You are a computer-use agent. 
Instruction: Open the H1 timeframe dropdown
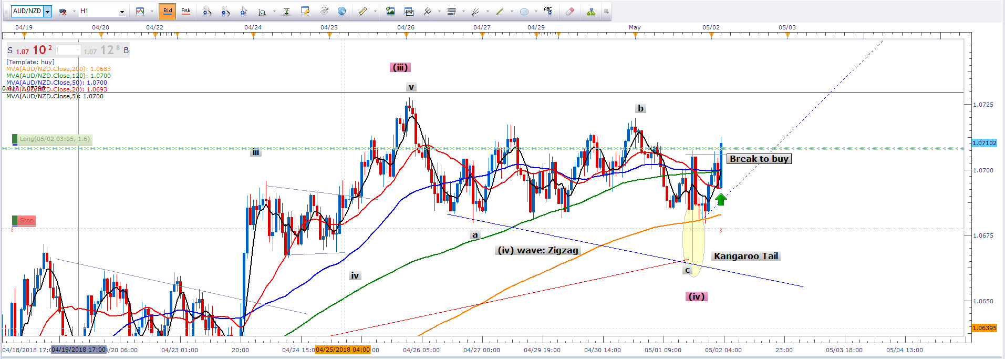coord(122,11)
